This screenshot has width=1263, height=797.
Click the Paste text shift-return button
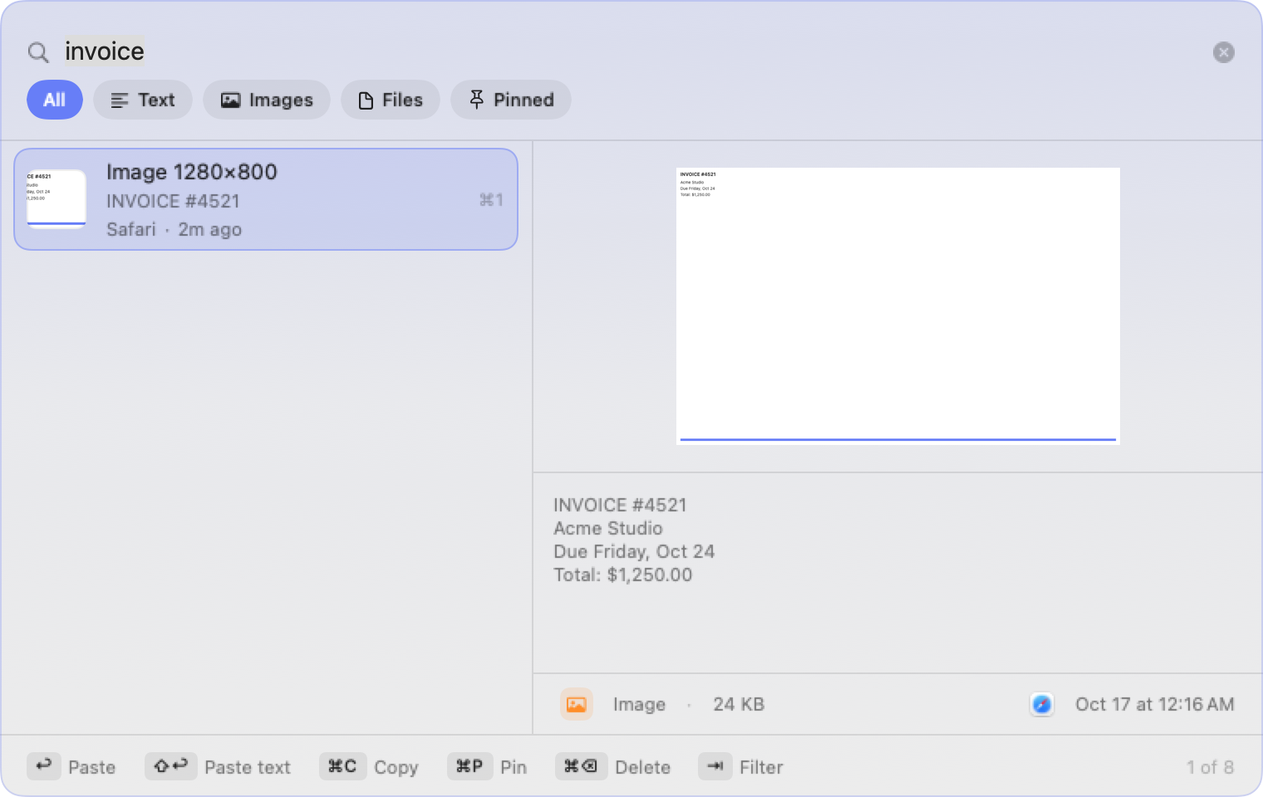[x=171, y=766]
